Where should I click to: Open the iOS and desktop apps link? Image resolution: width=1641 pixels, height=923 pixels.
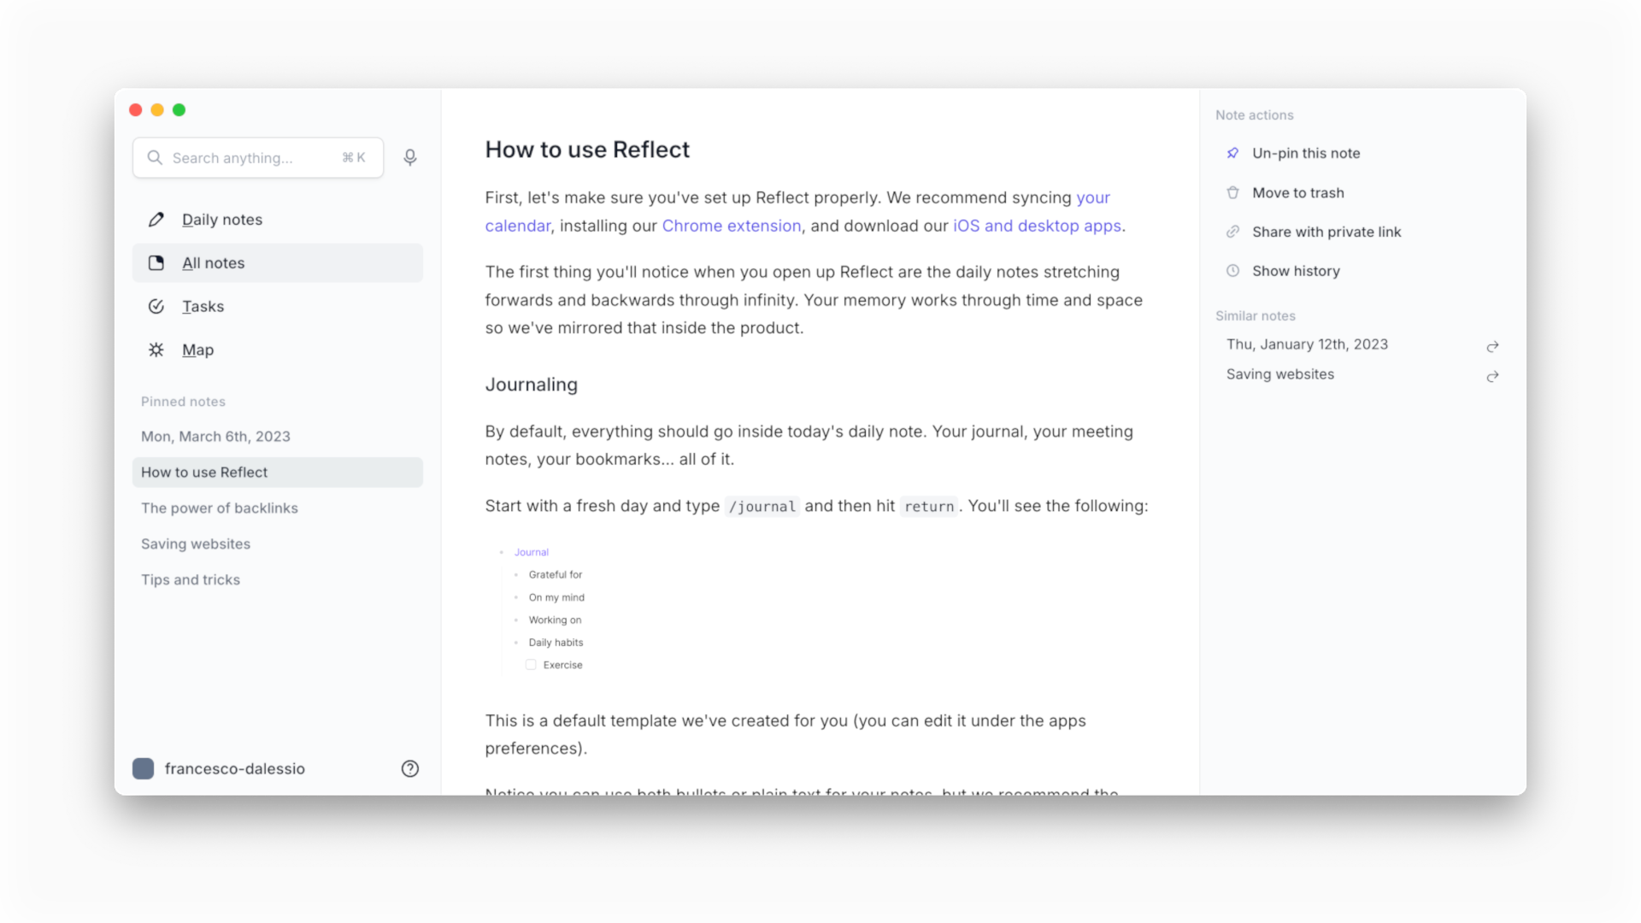coord(1037,226)
